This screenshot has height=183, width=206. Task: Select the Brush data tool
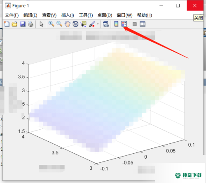[92, 24]
